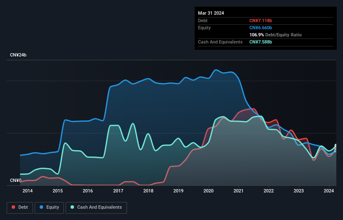Select the 2019 x-axis label
The height and width of the screenshot is (220, 343).
point(178,191)
